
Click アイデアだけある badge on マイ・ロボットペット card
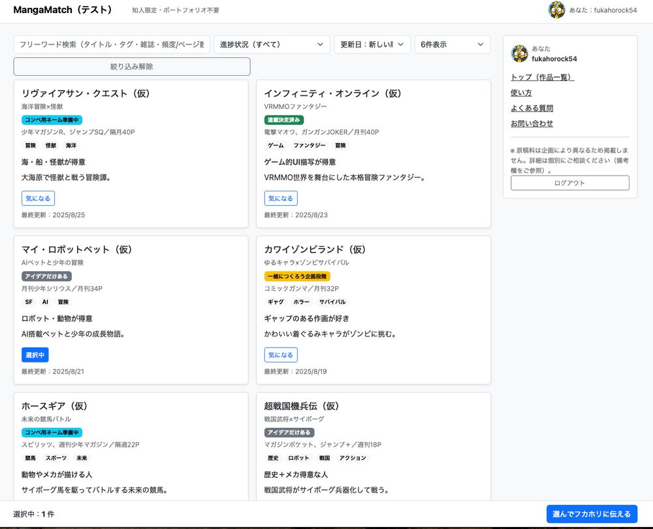pos(46,276)
